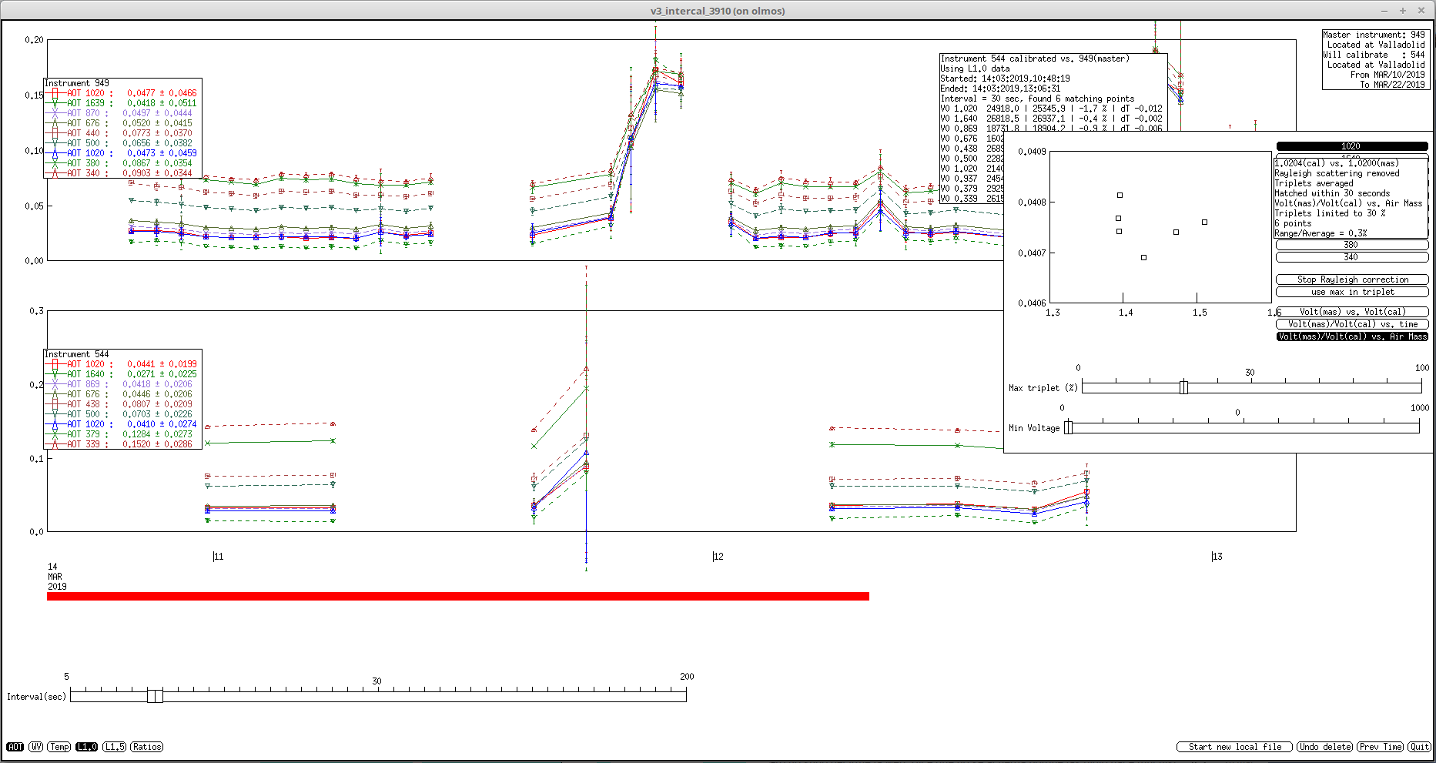Click the lowest square point in scatter plot

tap(1143, 258)
